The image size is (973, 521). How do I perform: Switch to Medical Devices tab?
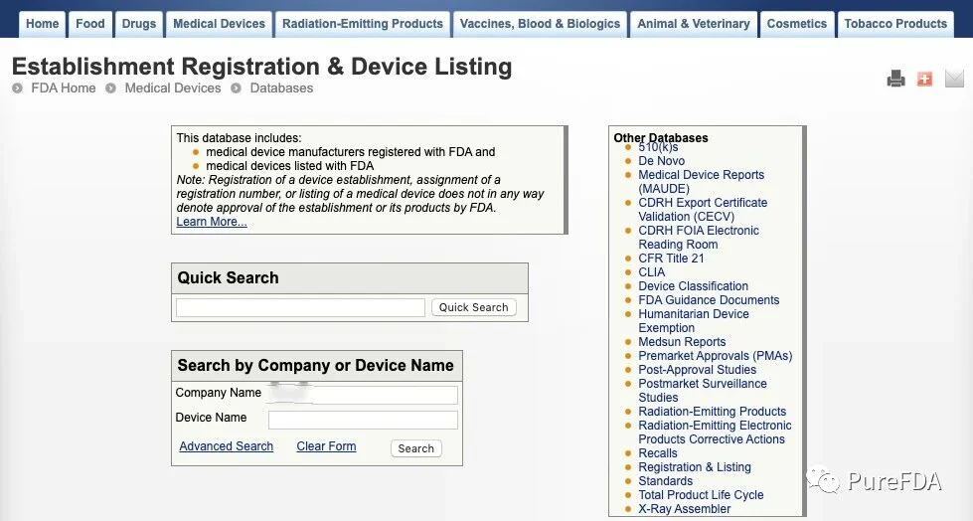point(219,24)
